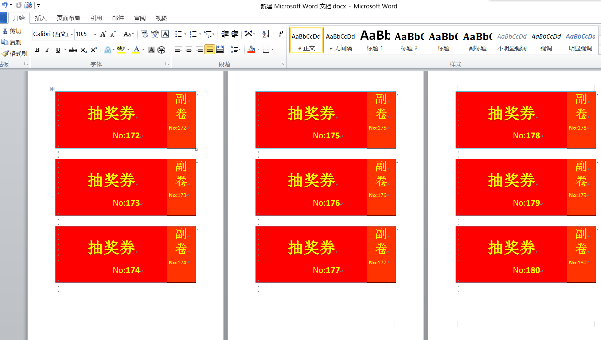Image resolution: width=601 pixels, height=340 pixels.
Task: Click the Redo icon in quick access toolbar
Action: 18,5
